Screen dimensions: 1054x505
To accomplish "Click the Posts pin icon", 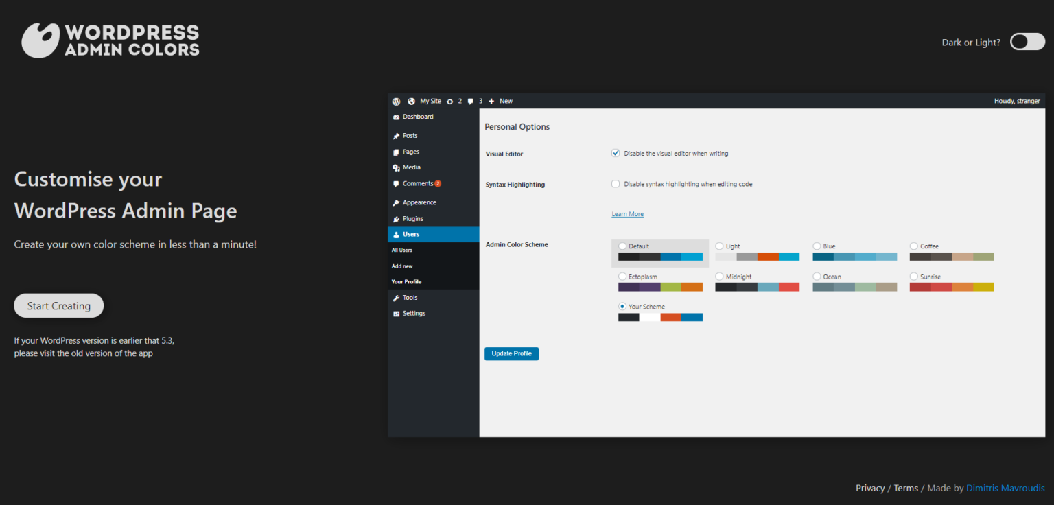I will tap(396, 136).
